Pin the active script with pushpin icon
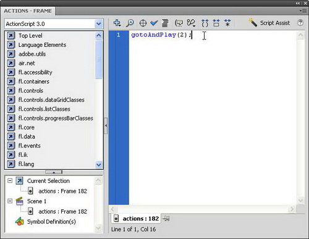The height and width of the screenshot is (239, 309). coord(166,219)
